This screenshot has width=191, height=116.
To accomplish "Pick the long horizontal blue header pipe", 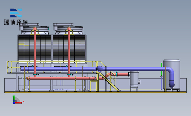I will tap(130, 69).
